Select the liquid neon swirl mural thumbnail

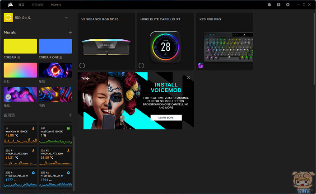pyautogui.click(x=56, y=94)
